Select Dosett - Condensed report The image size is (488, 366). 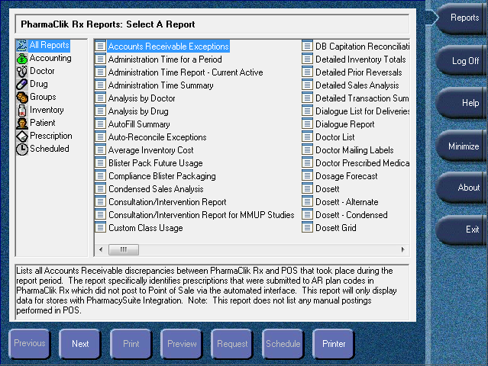352,215
